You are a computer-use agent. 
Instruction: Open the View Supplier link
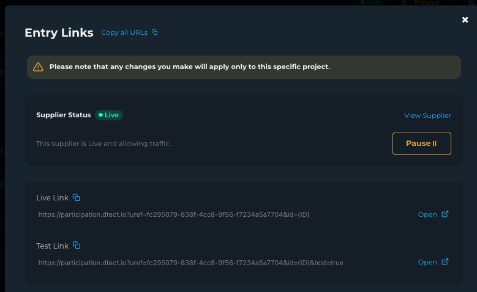pyautogui.click(x=427, y=115)
